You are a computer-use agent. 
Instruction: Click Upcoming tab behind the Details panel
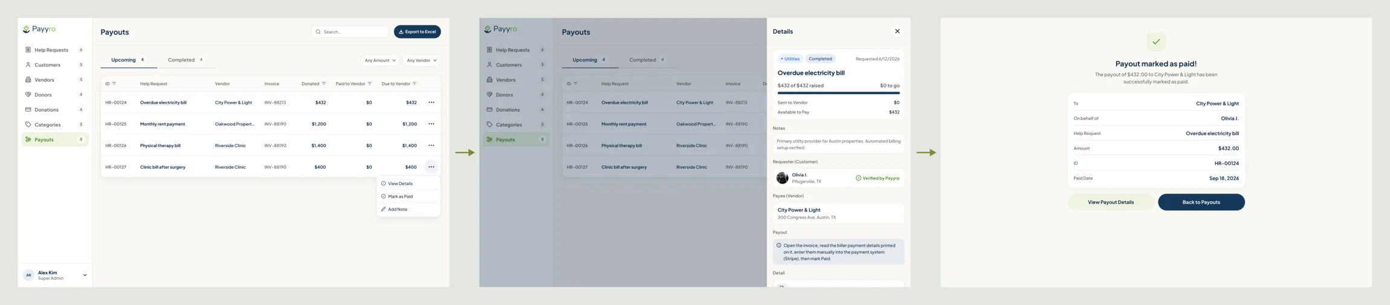point(589,60)
